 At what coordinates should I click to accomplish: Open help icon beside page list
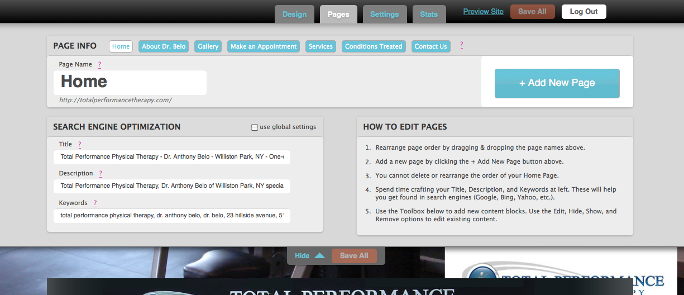[461, 45]
